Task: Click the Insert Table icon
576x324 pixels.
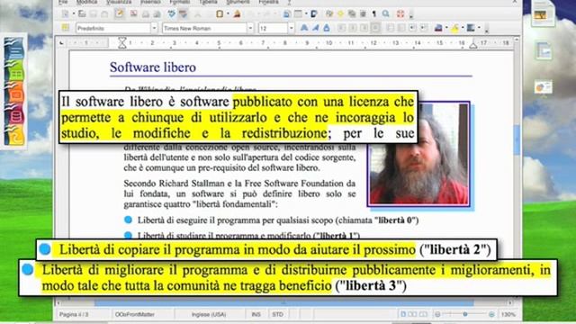Action: pyautogui.click(x=298, y=14)
